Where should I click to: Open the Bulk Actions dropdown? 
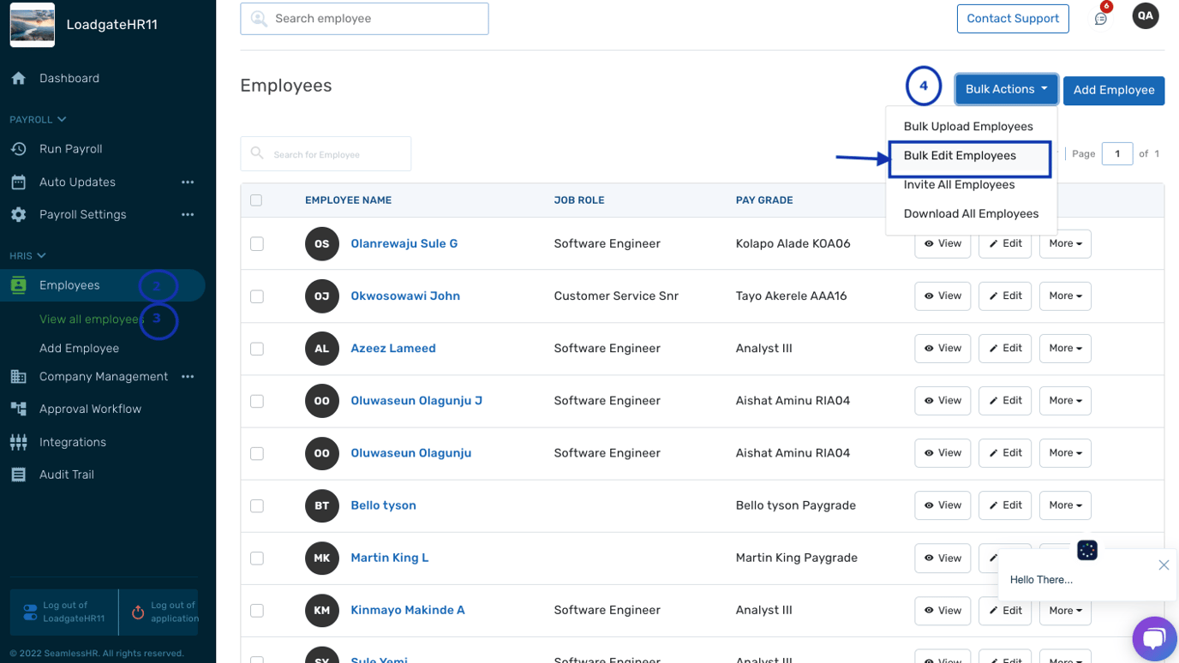pos(1006,89)
